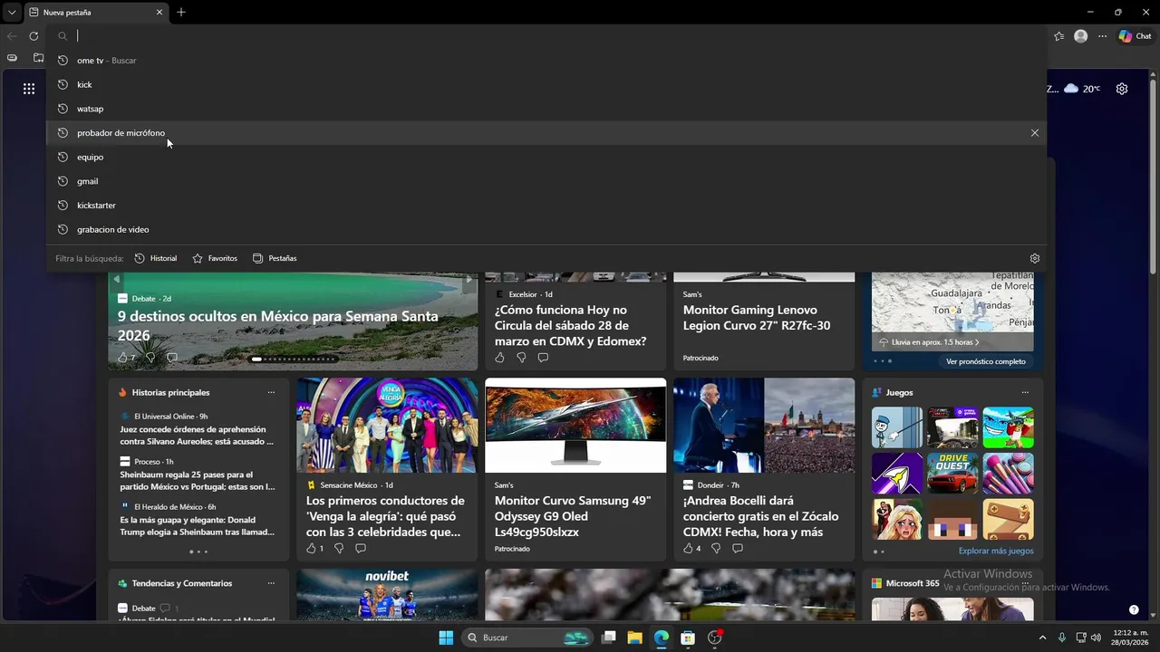Open Historias principales more options
The image size is (1160, 652).
coord(271,392)
